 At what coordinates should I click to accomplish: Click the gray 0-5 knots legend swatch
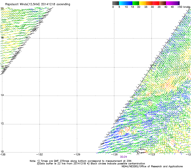pos(116,3)
